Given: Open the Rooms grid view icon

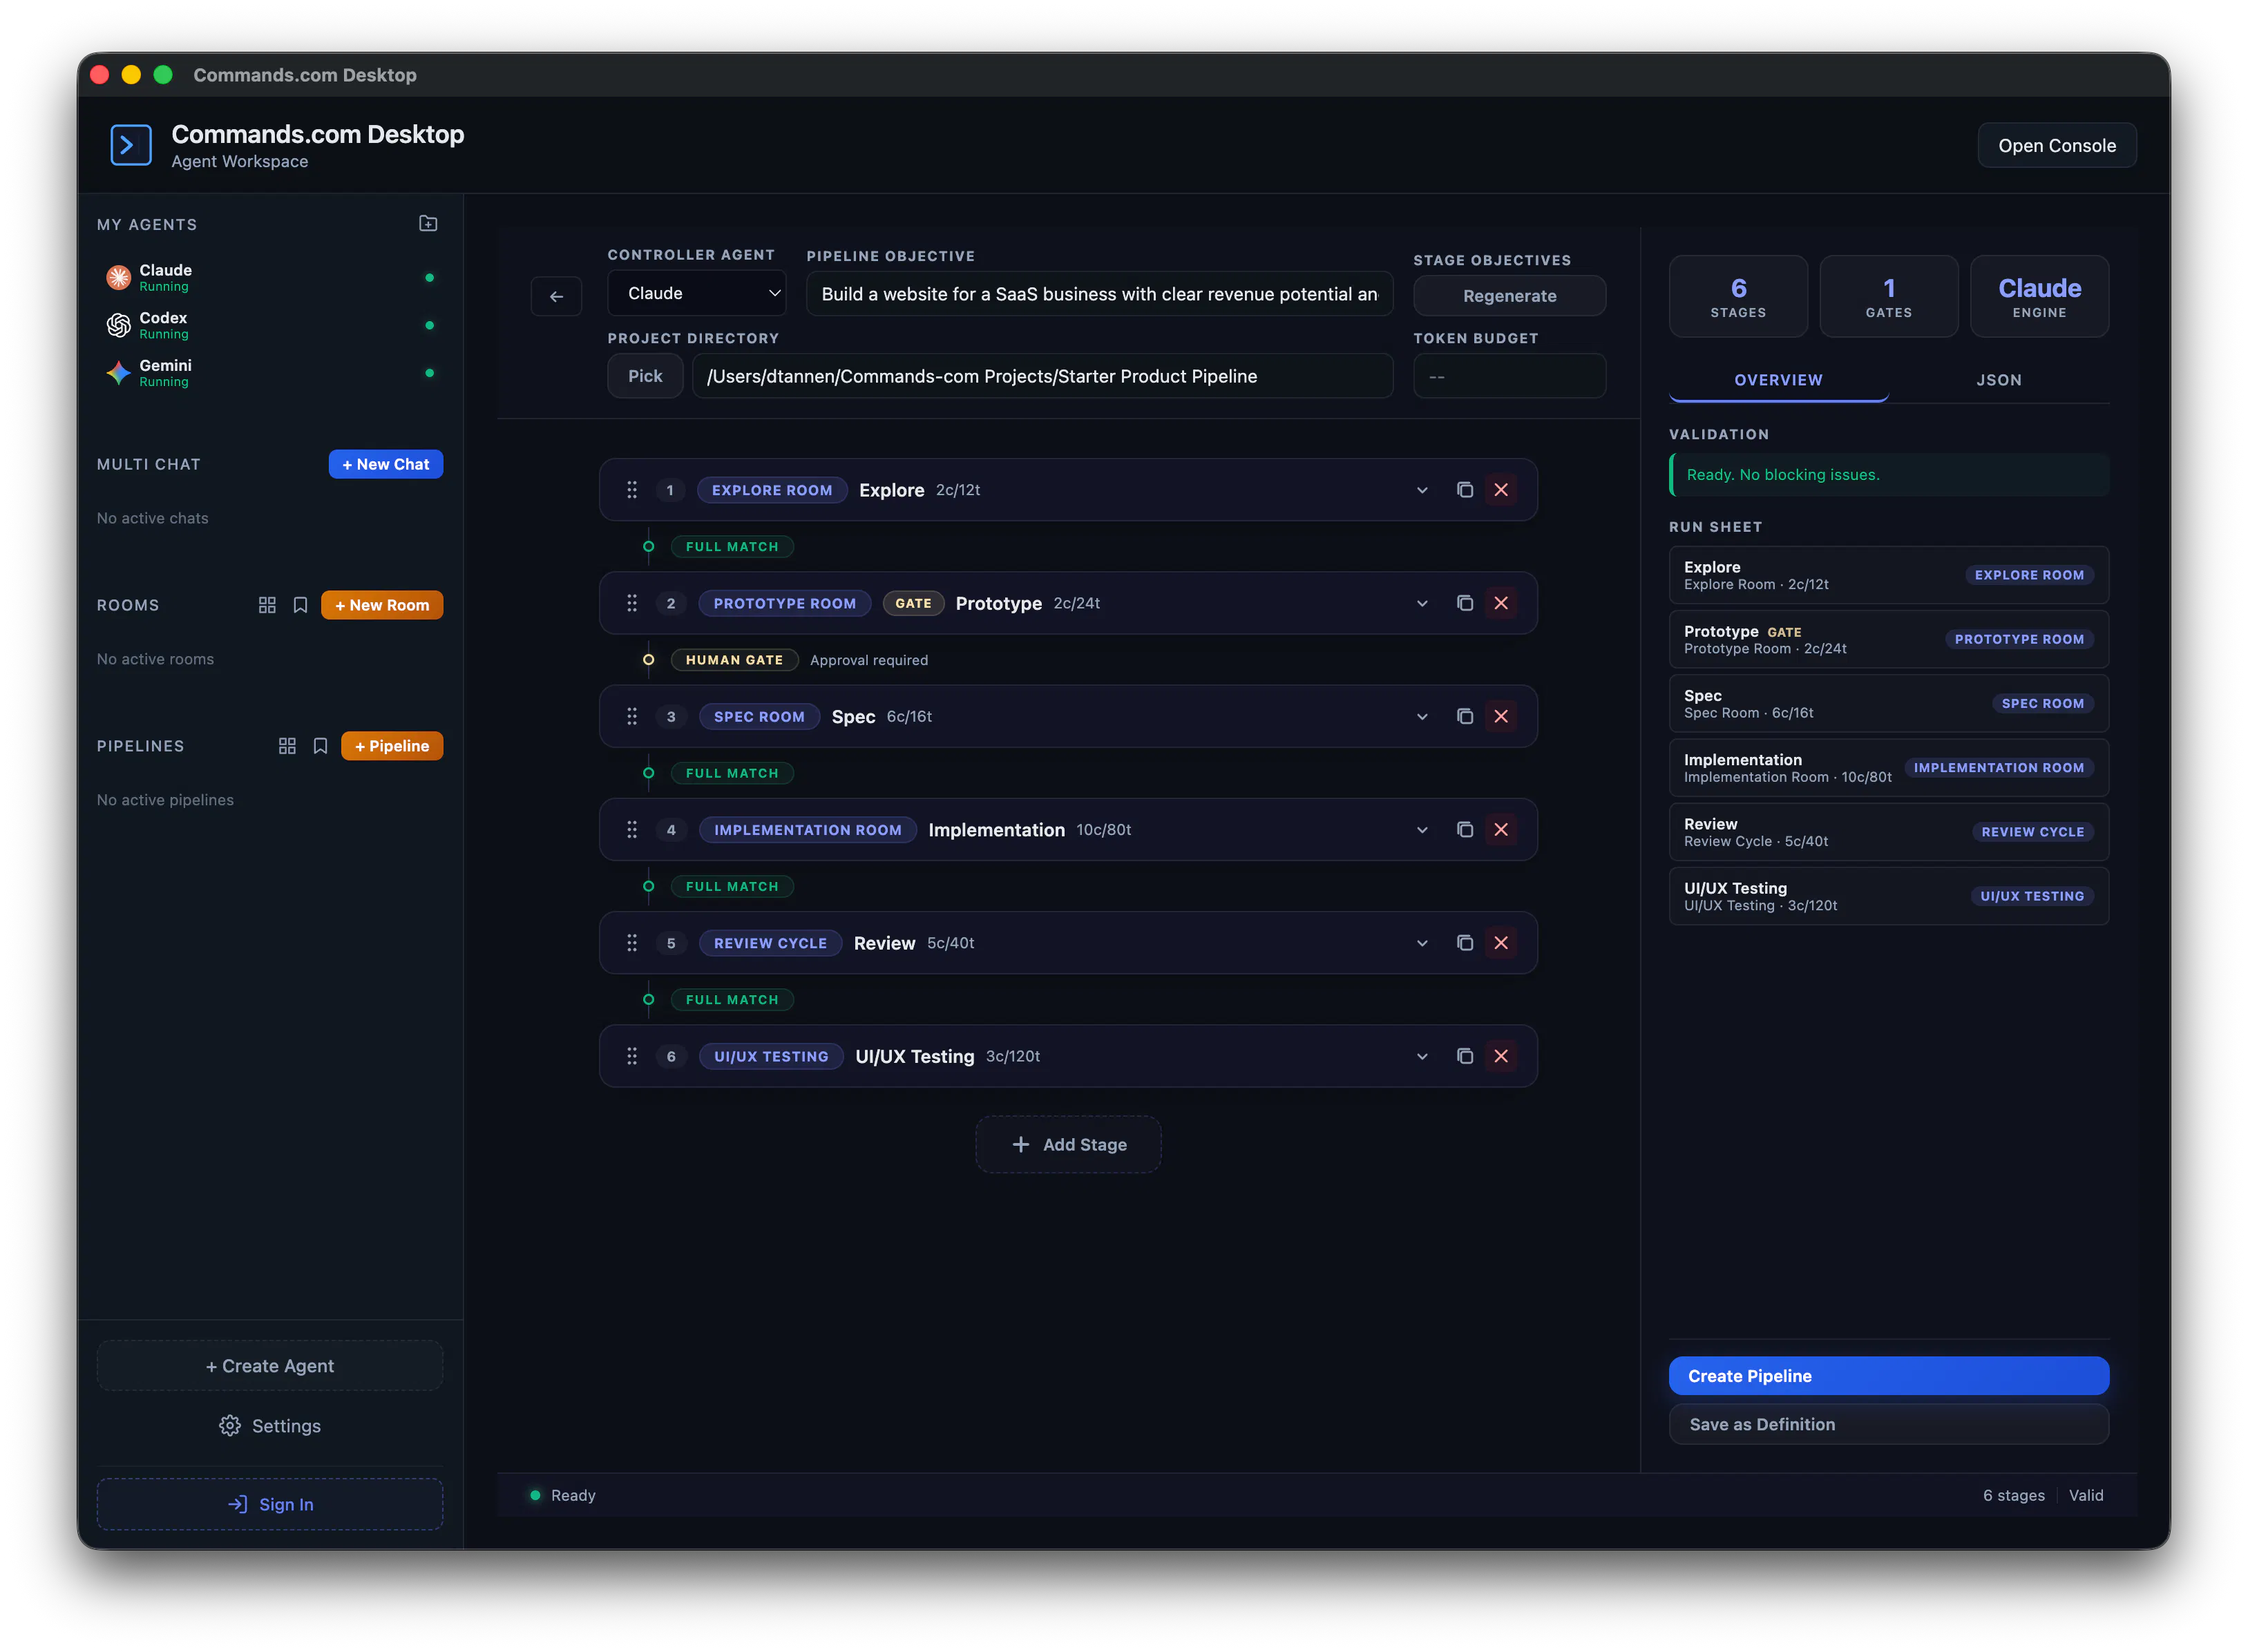Looking at the screenshot, I should pyautogui.click(x=267, y=605).
